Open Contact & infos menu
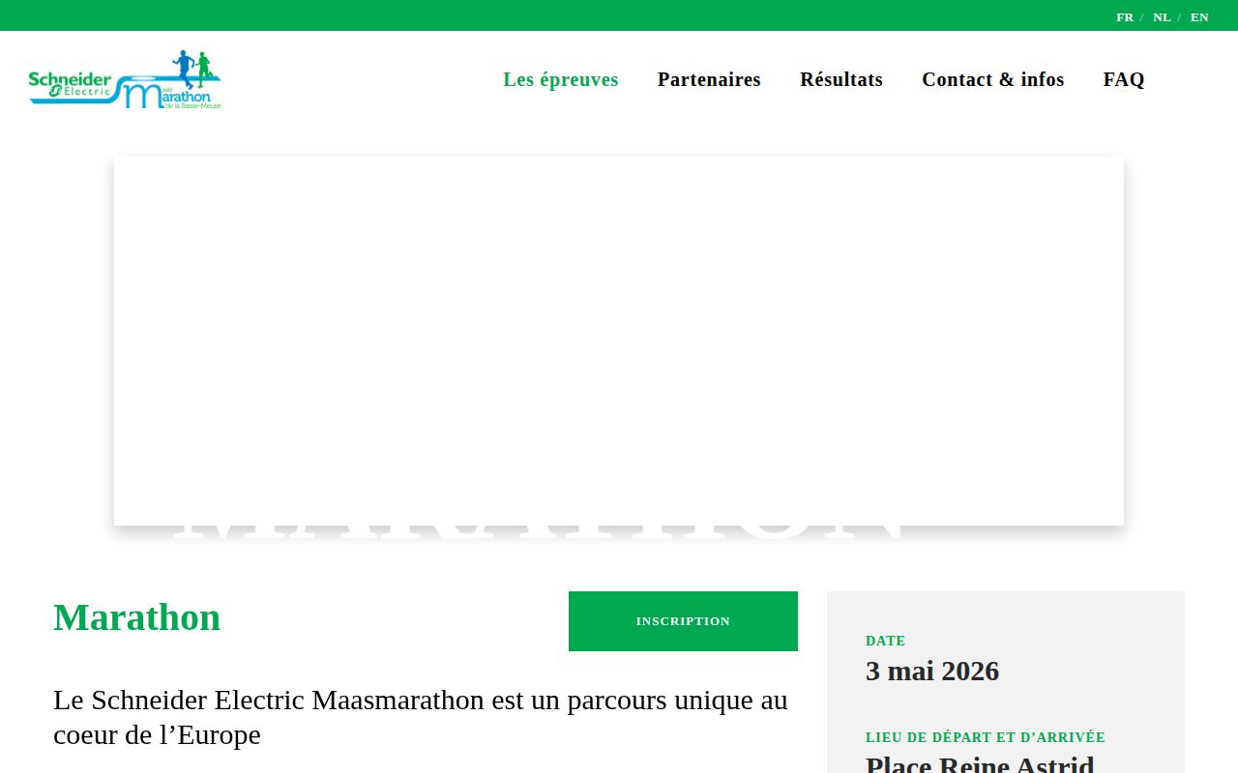The width and height of the screenshot is (1238, 773). [993, 79]
